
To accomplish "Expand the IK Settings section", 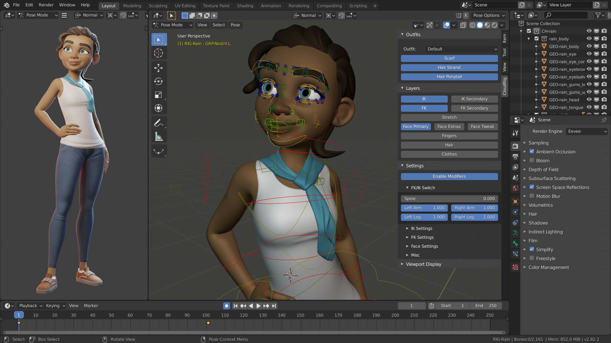I will [x=421, y=228].
